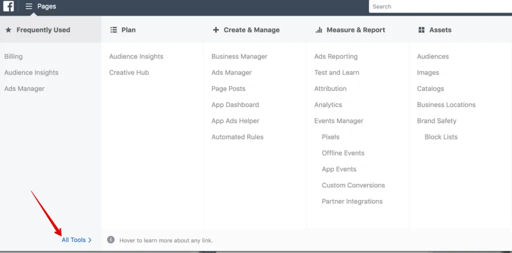Open Brand Safety
512x253 pixels.
(x=436, y=121)
